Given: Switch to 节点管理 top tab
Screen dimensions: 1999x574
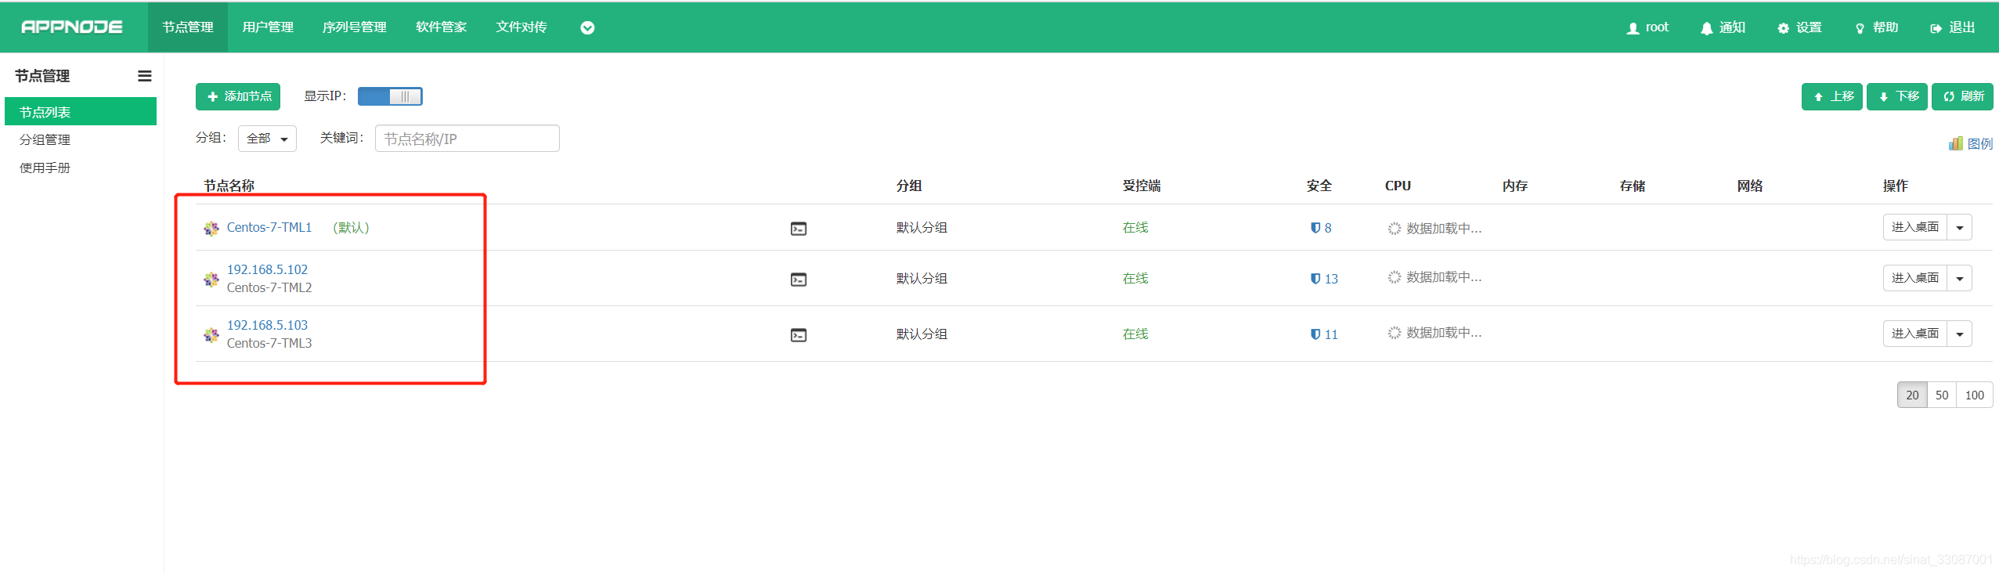Looking at the screenshot, I should tap(188, 27).
